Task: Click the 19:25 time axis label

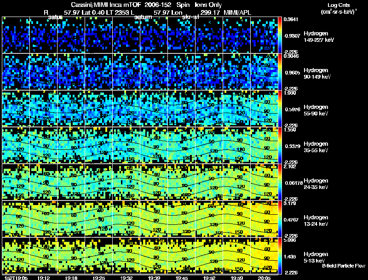Action: (x=98, y=278)
